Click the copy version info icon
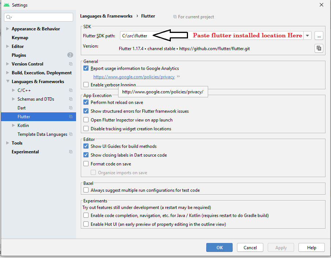Viewport: 331px width, 258px height. pyautogui.click(x=319, y=48)
